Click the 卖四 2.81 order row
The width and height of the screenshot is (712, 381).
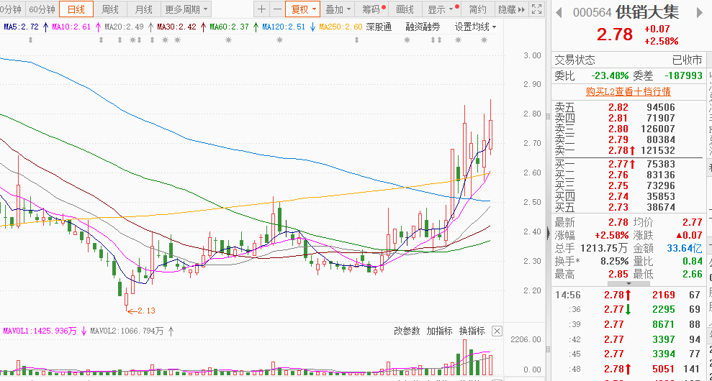[x=628, y=119]
